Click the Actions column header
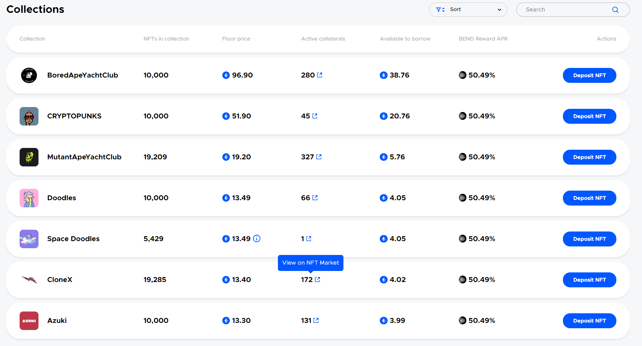This screenshot has width=642, height=346. (x=606, y=39)
